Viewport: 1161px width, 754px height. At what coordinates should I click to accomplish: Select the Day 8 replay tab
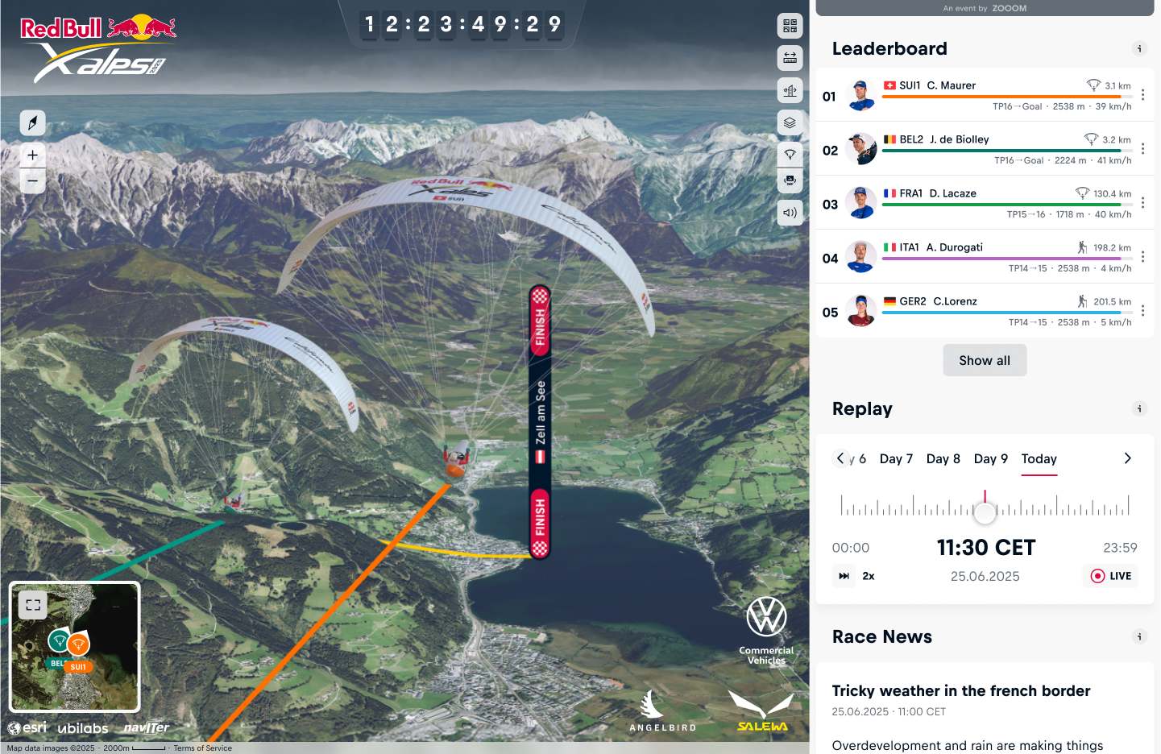point(943,458)
